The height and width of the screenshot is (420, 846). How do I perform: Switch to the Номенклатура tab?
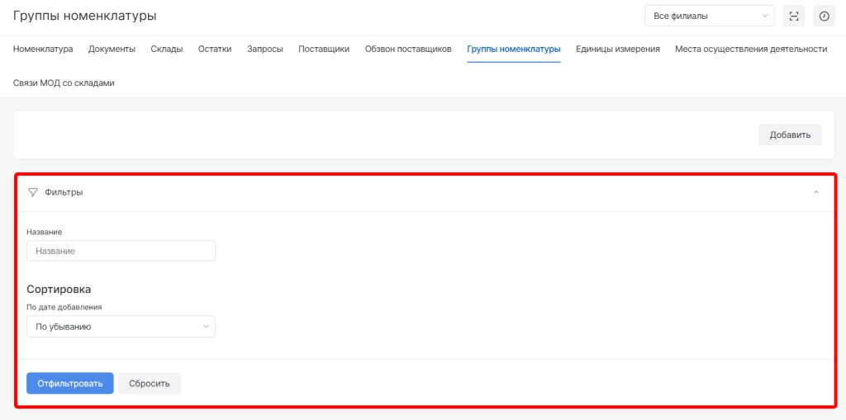[43, 50]
